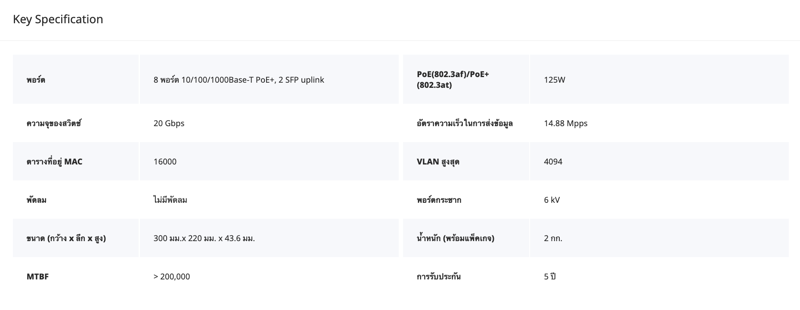Screen dimensions: 800x310
Task: Click the 2 กก. weight value
Action: 553,238
